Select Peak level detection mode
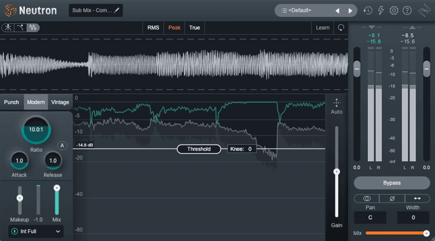 point(174,28)
